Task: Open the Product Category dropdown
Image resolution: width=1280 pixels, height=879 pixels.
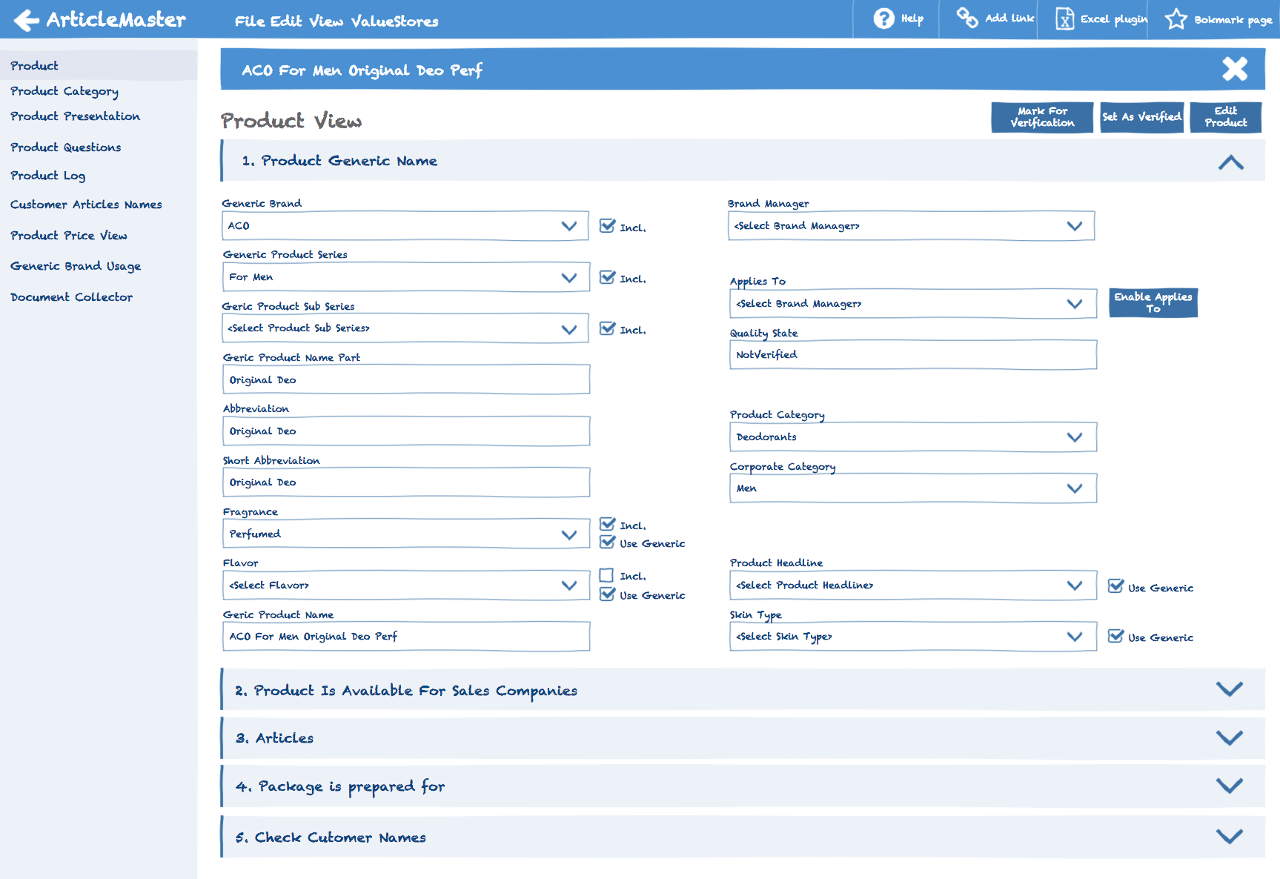Action: click(912, 437)
